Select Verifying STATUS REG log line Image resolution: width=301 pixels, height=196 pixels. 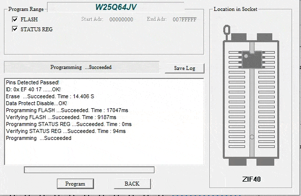(66, 131)
